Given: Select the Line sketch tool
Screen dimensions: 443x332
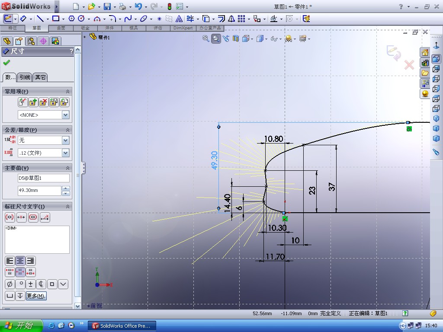Looking at the screenshot, I should [x=40, y=19].
